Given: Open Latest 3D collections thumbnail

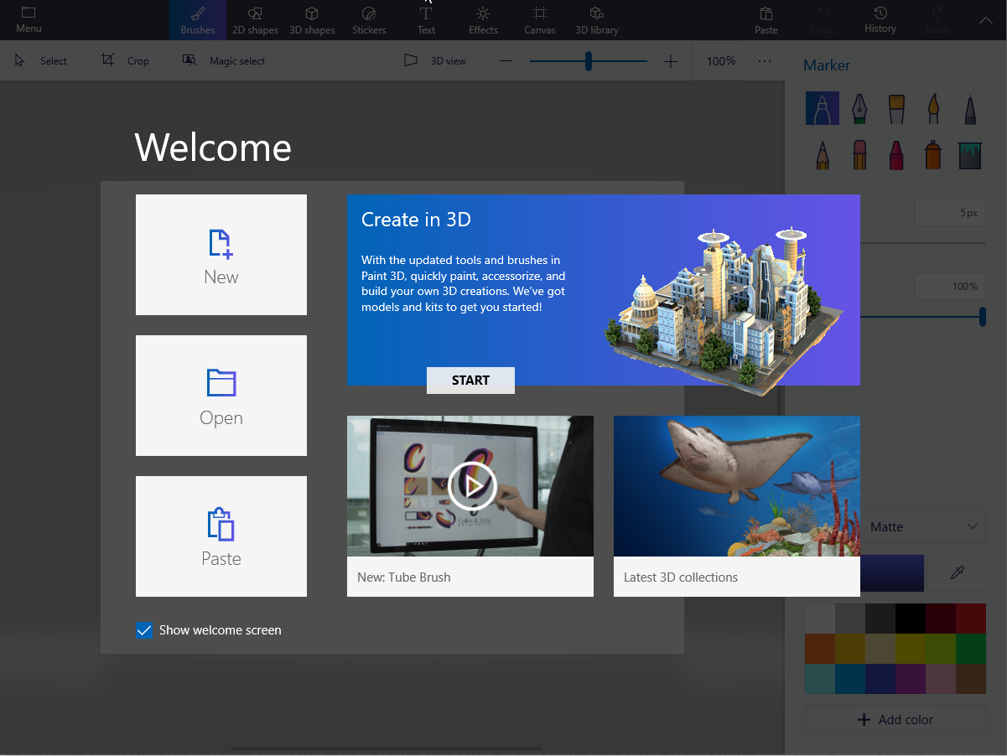Looking at the screenshot, I should pos(737,486).
